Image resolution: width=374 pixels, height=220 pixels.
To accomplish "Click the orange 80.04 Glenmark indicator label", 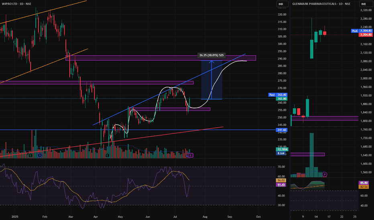I will click(364, 187).
